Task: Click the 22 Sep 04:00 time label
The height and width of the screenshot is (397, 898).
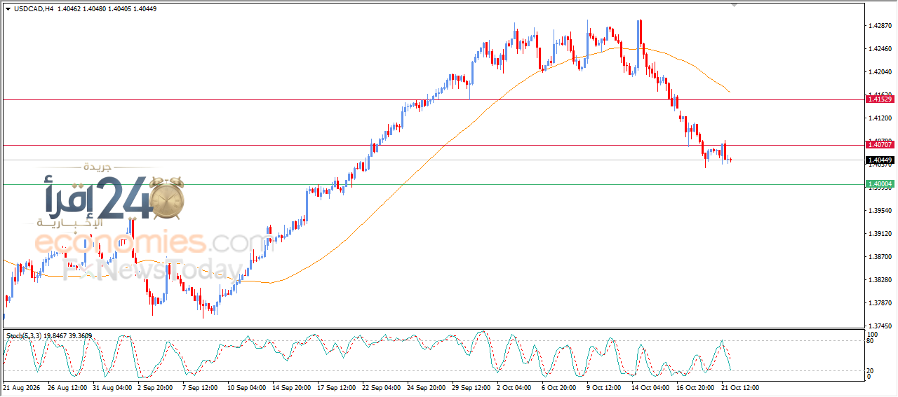Action: 382,387
